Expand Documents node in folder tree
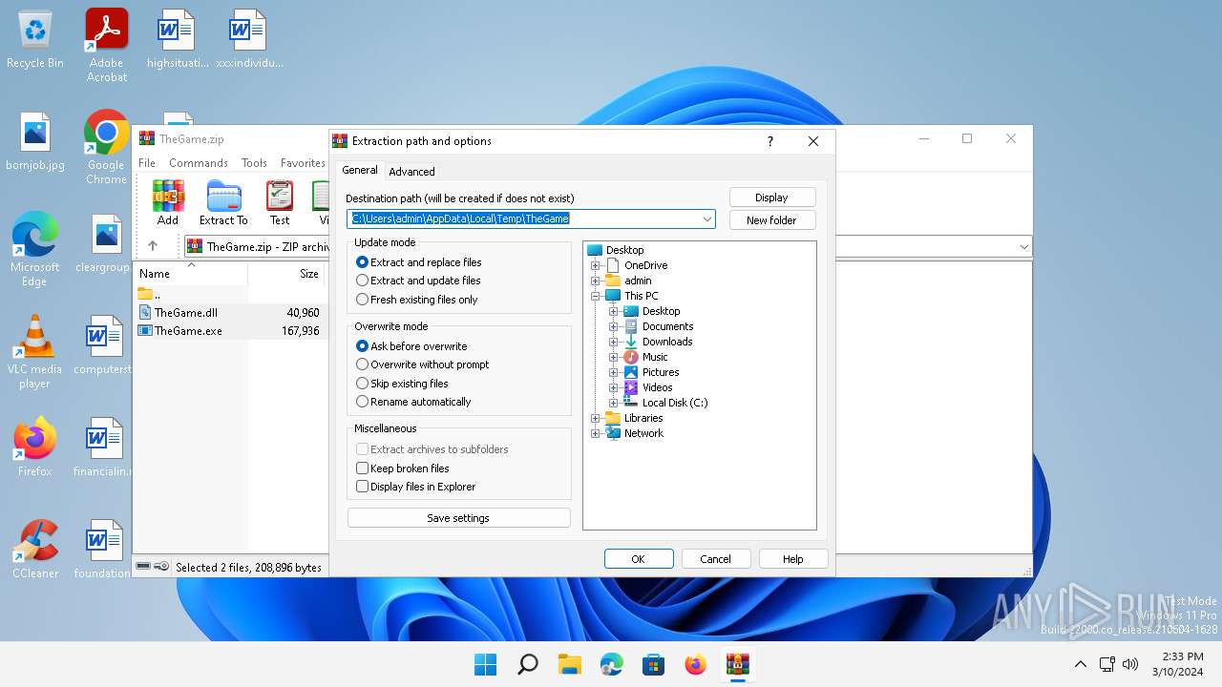The height and width of the screenshot is (687, 1222). (x=614, y=326)
